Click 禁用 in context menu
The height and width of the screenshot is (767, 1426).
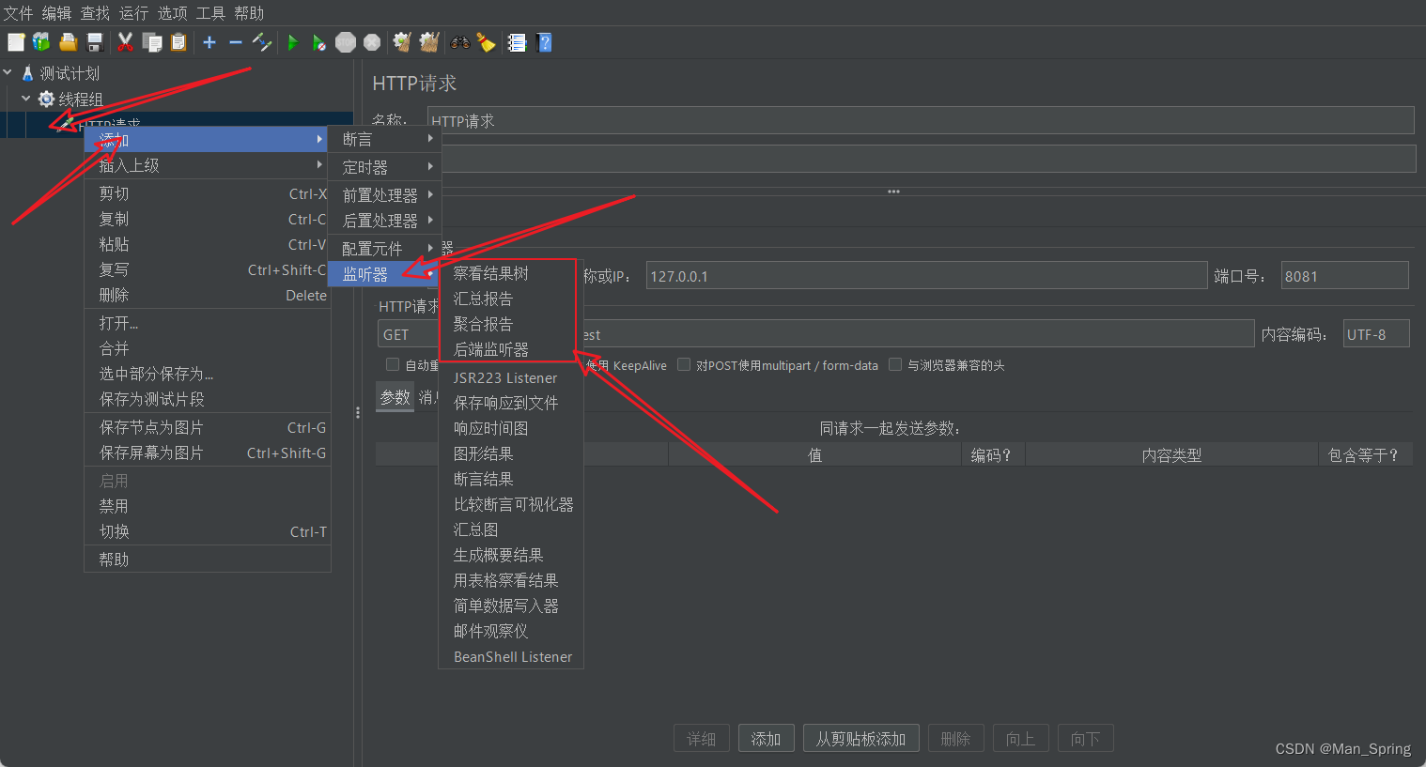[208, 506]
